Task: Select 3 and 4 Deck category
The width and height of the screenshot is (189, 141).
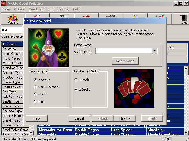Action: coord(13,120)
